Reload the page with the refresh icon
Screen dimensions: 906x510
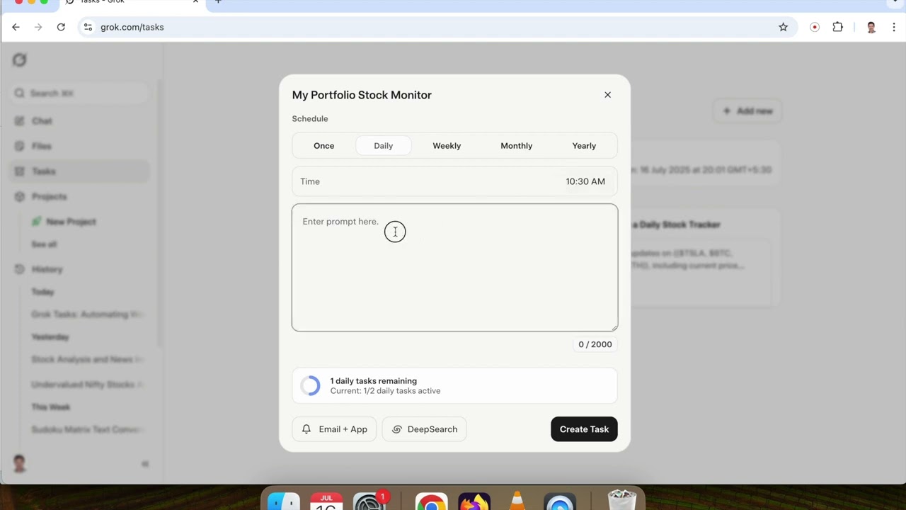61,27
